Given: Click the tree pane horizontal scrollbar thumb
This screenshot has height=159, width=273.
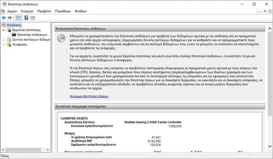Looking at the screenshot, I should click(23, 150).
